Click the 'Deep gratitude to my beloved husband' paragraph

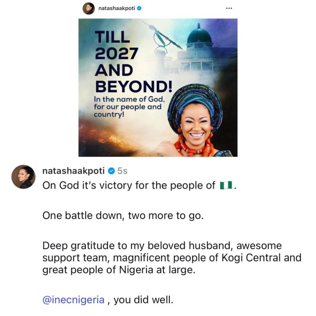point(172,258)
